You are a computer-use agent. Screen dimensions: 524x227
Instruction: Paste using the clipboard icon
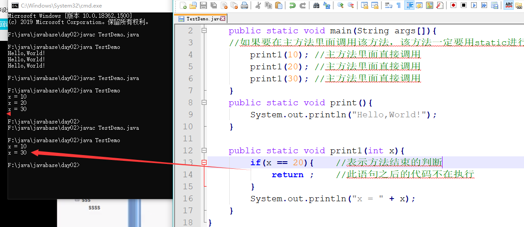(278, 5)
